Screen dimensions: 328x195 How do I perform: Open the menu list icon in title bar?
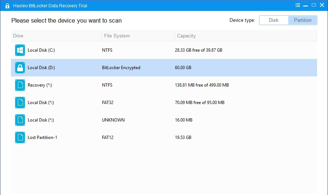(x=298, y=5)
